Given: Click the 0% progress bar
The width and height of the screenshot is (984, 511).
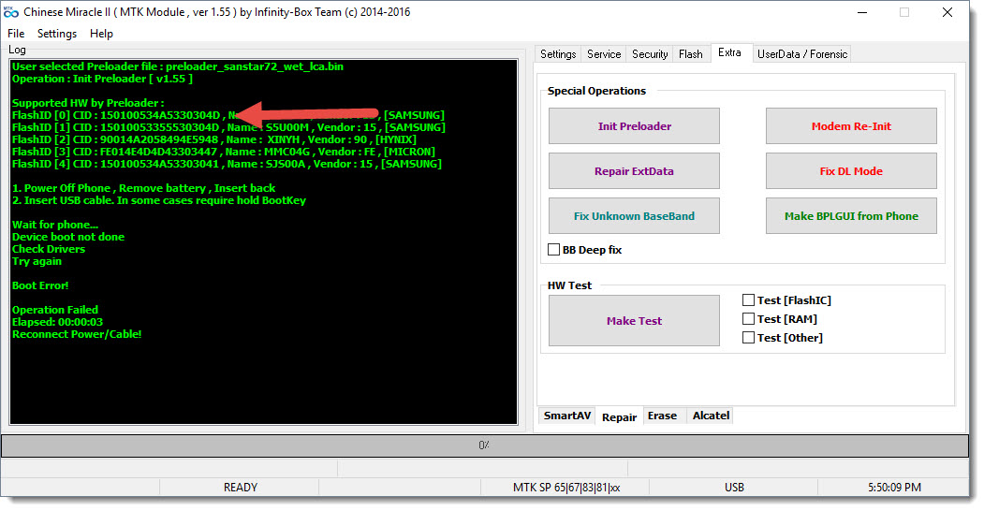Looking at the screenshot, I should click(x=484, y=445).
